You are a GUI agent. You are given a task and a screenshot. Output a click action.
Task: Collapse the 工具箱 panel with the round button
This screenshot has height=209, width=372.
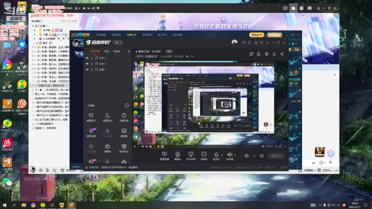point(127,105)
